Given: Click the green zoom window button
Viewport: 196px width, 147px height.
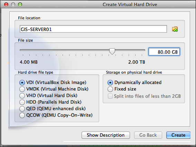Looking at the screenshot, I should click(x=20, y=4).
